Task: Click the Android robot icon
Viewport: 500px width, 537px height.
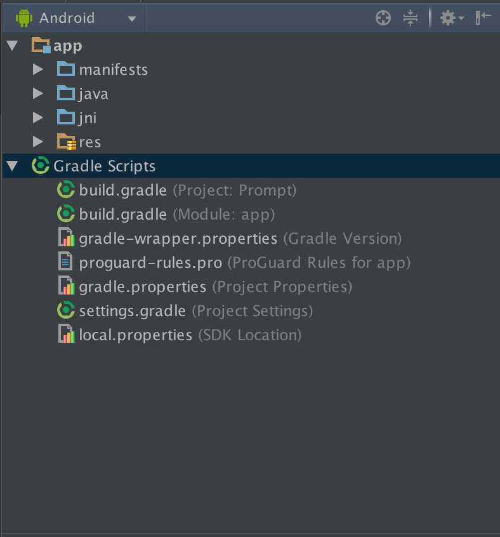Action: click(x=24, y=18)
